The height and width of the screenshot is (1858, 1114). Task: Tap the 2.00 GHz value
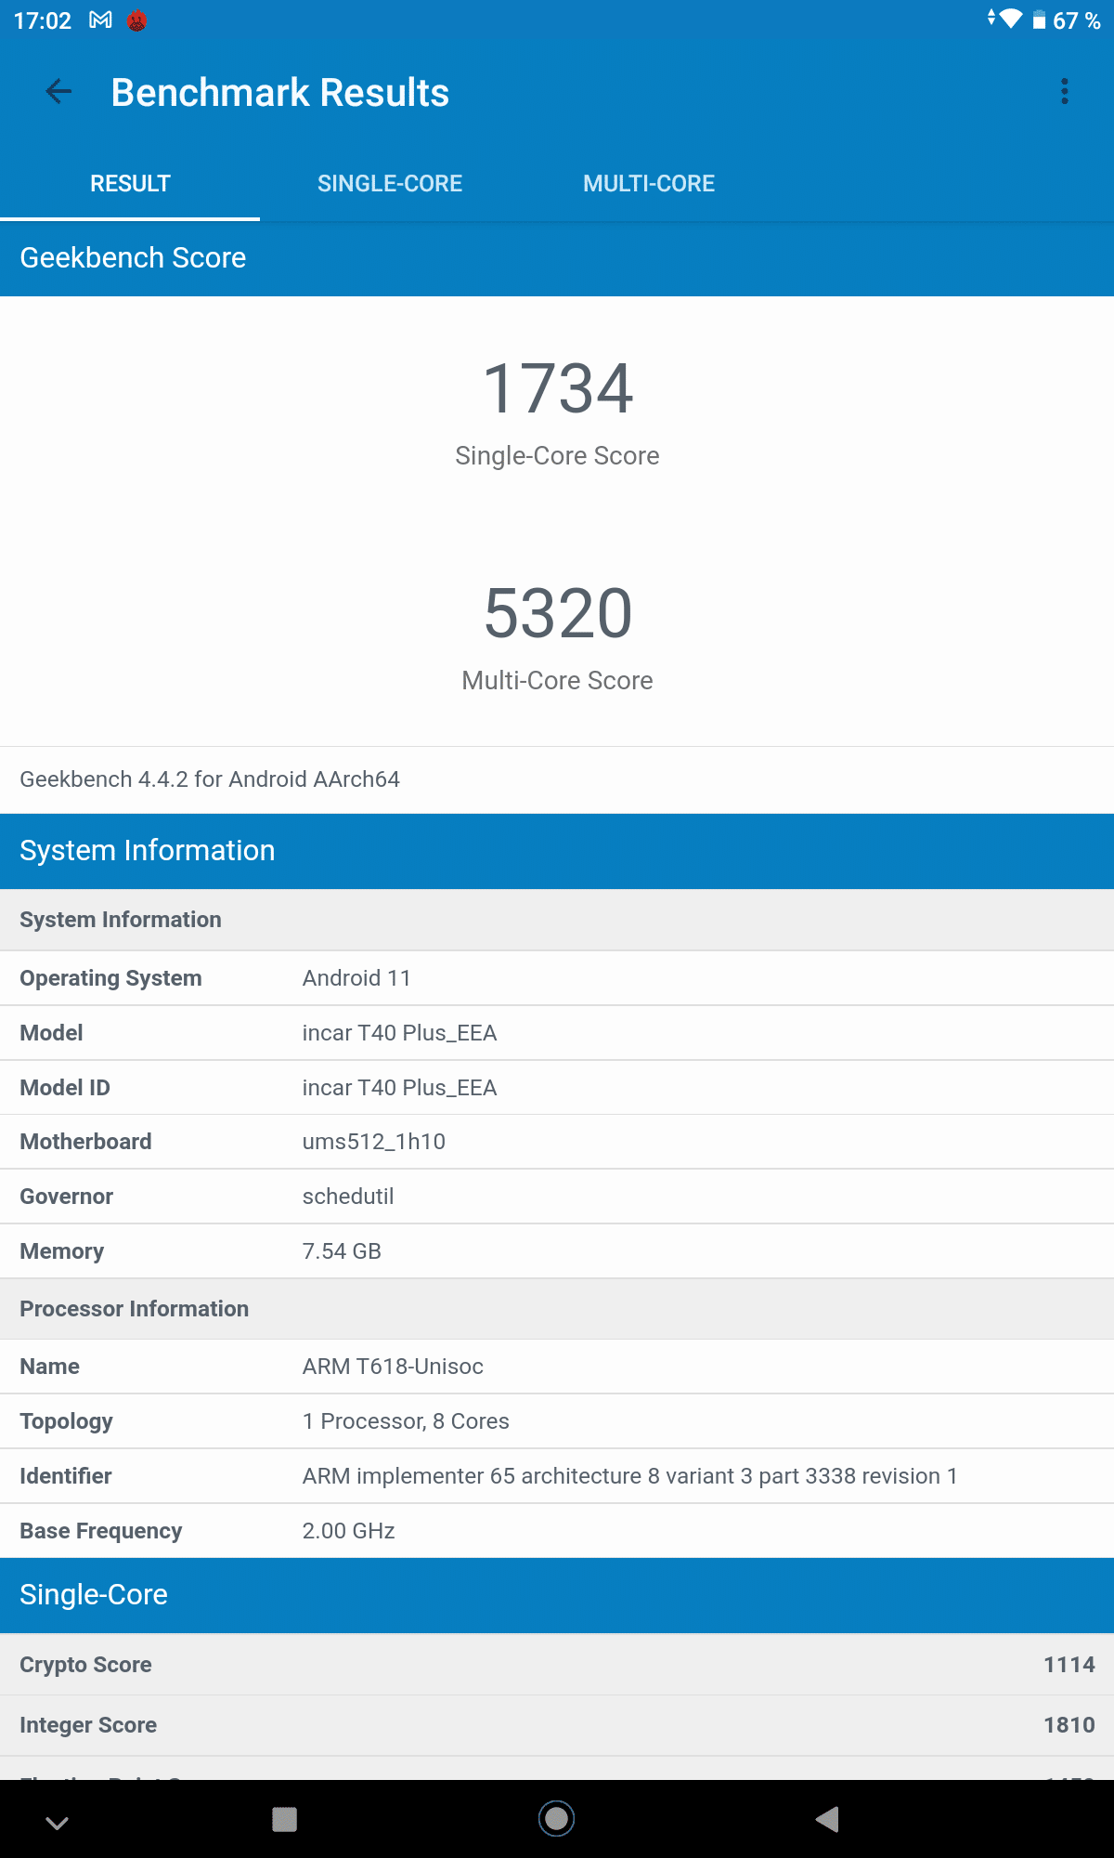(349, 1531)
